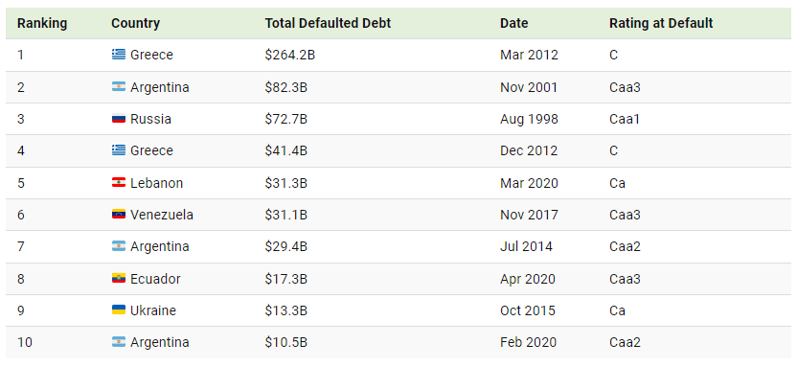
Task: Click the Ecuador flag icon
Action: coord(119,279)
